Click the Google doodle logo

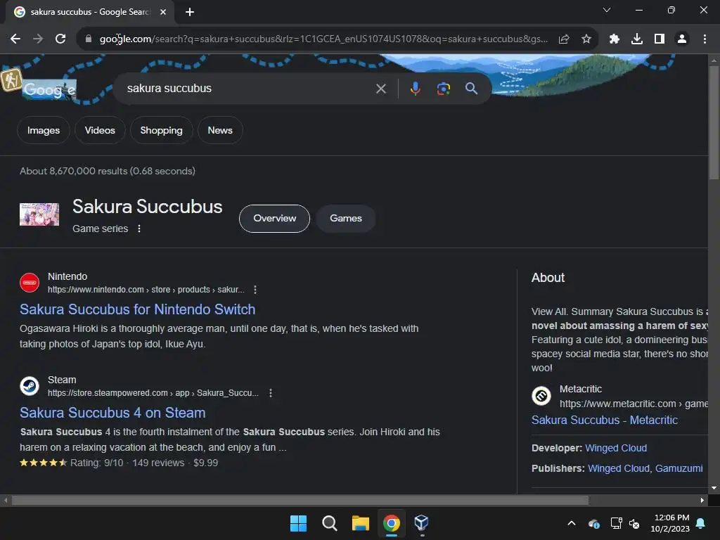pyautogui.click(x=50, y=90)
